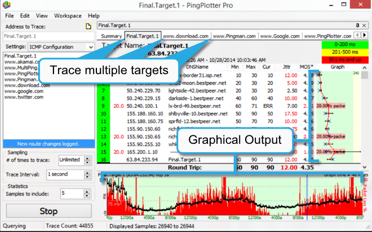The width and height of the screenshot is (372, 232).
Task: Pin the Final.Target.1 panel
Action: pyautogui.click(x=357, y=25)
